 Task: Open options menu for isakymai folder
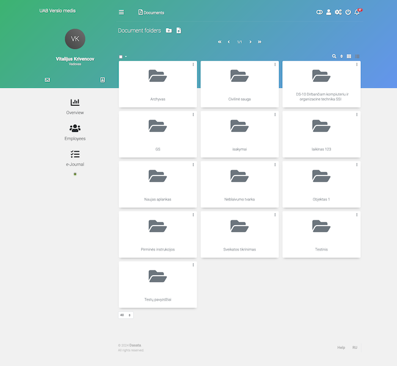point(275,115)
